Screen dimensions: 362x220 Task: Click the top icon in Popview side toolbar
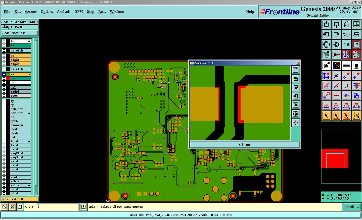tap(296, 70)
